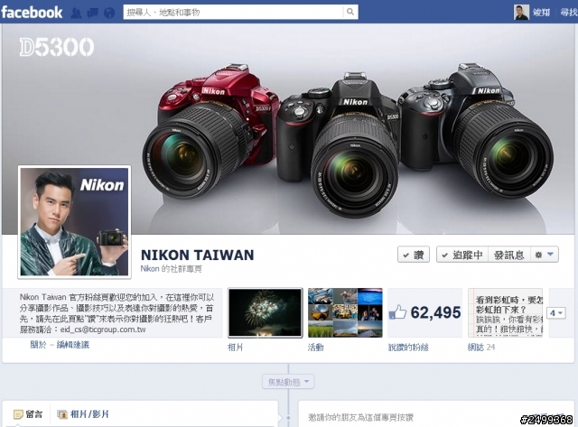Open the messages icon in header
This screenshot has width=578, height=427.
tap(92, 13)
